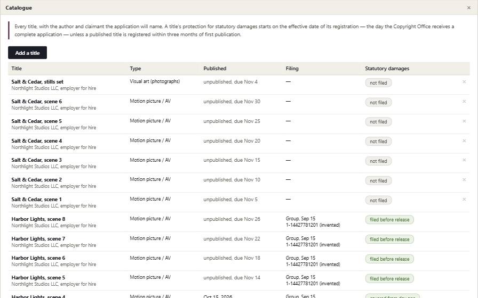The image size is (478, 298).
Task: Click 'not filed' badge for Salt & Cedar scene 6
Action: pyautogui.click(x=378, y=103)
